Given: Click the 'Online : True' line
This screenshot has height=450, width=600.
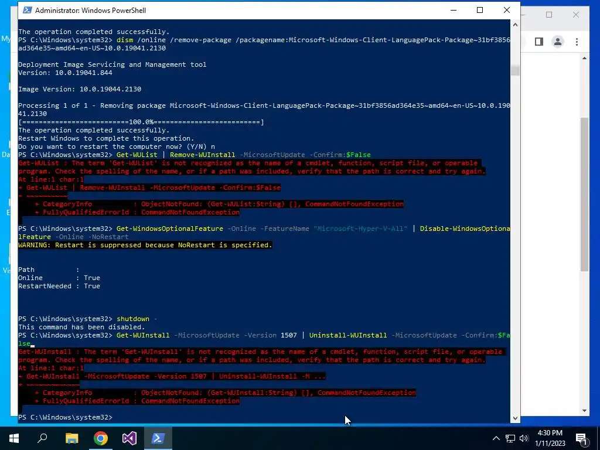Looking at the screenshot, I should tap(59, 278).
